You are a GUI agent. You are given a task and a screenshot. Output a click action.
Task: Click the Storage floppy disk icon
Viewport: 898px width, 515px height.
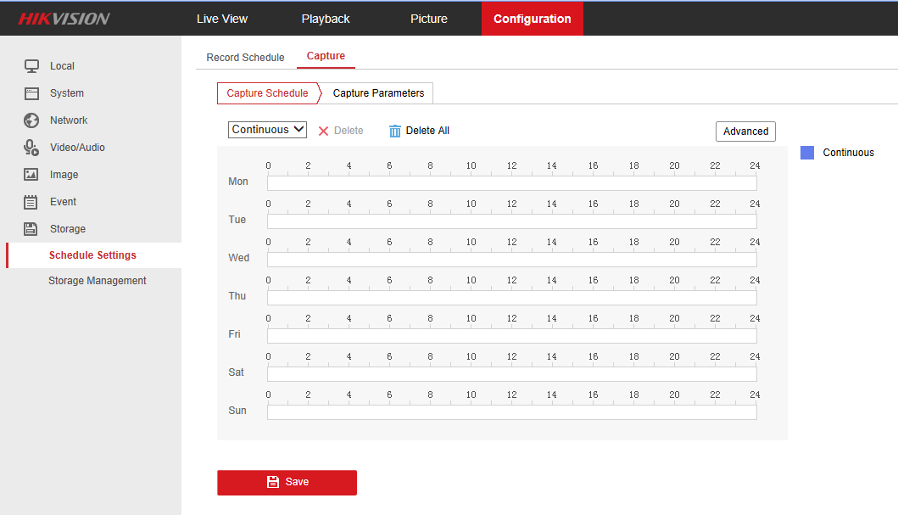pos(31,229)
